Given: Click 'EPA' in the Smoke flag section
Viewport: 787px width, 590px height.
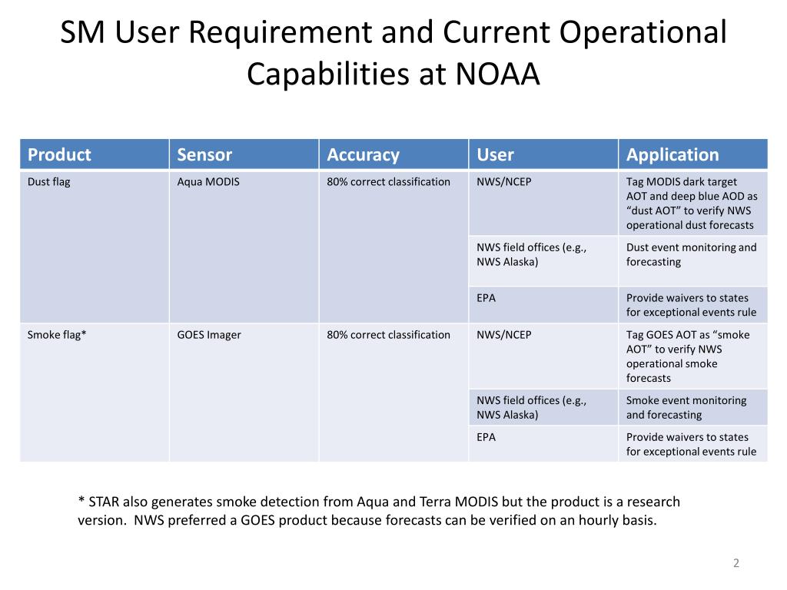Looking at the screenshot, I should 543,443.
